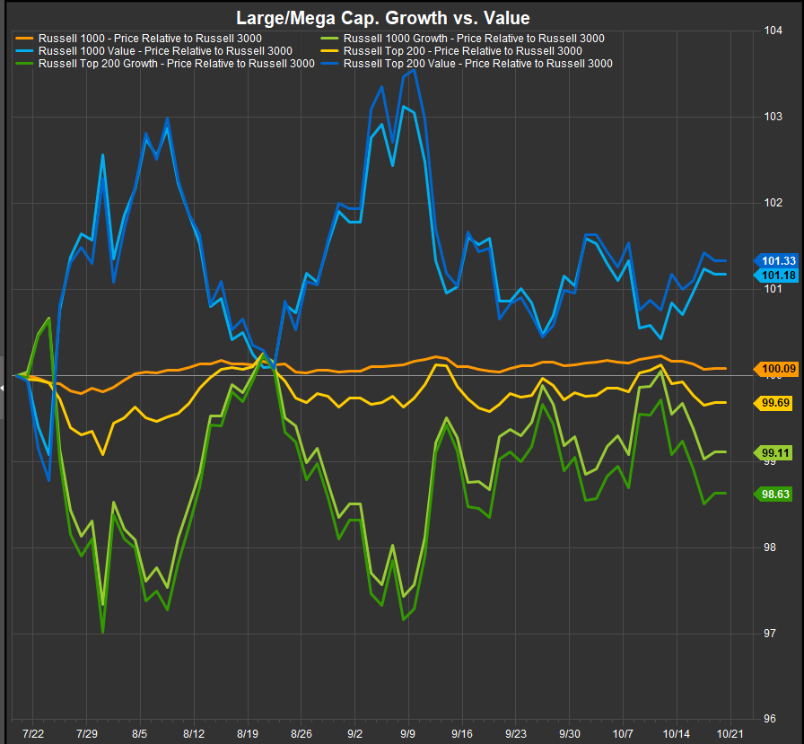
Task: Click the 10/14 date label
Action: [677, 734]
